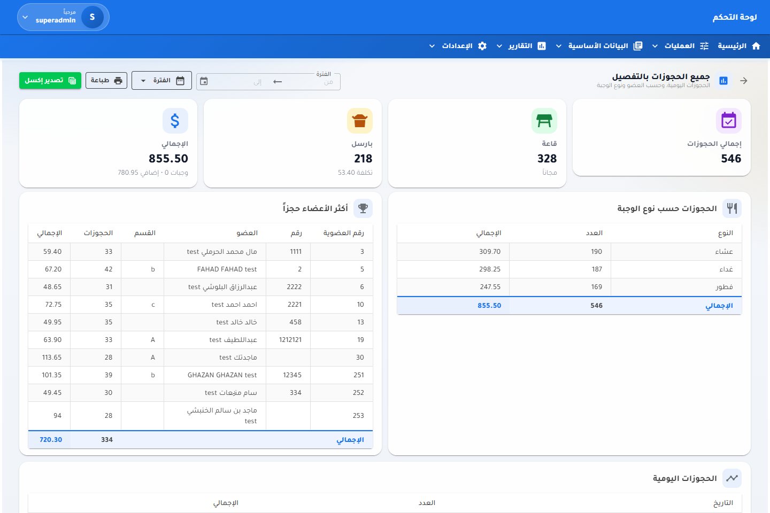Click the fork and knife icon for الحجوزات حسب نوع الوجبة
The height and width of the screenshot is (513, 770).
[732, 208]
